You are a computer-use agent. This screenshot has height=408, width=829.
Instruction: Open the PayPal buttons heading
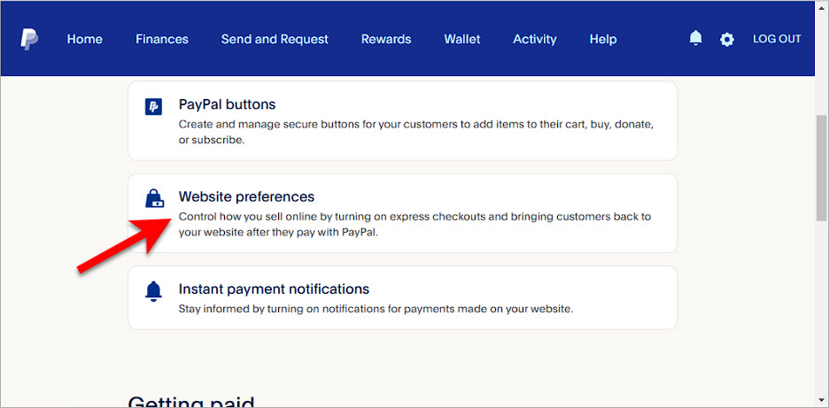pyautogui.click(x=227, y=104)
